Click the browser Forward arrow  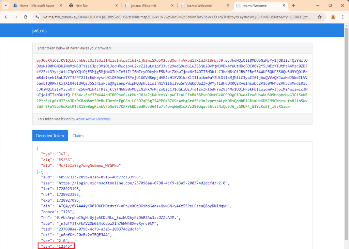coord(16,17)
